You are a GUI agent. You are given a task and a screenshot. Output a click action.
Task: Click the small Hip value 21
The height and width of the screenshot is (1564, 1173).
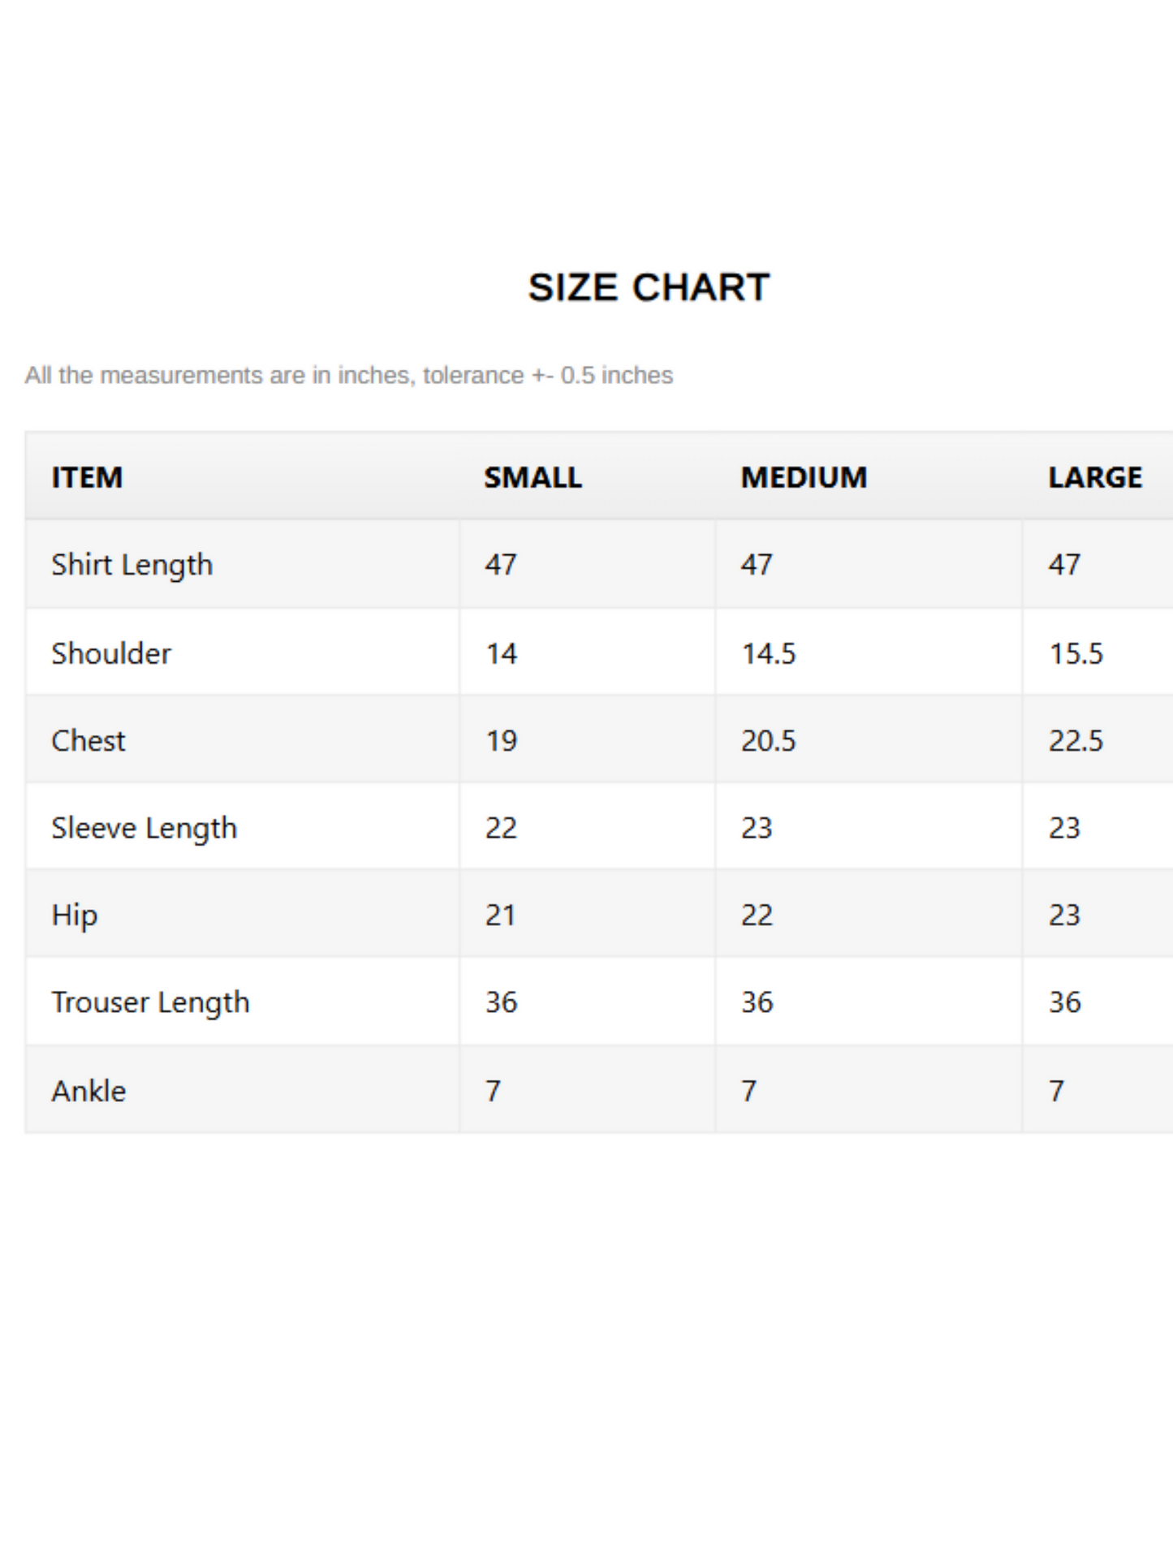(500, 916)
